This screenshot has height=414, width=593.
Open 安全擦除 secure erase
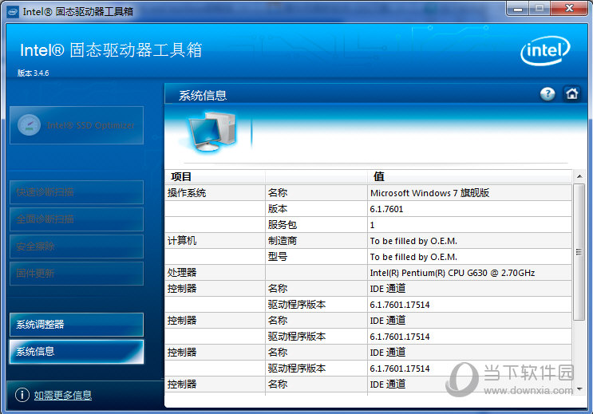tap(77, 246)
